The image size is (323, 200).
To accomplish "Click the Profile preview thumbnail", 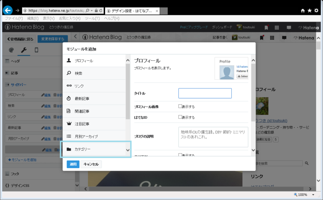I will coord(231,68).
